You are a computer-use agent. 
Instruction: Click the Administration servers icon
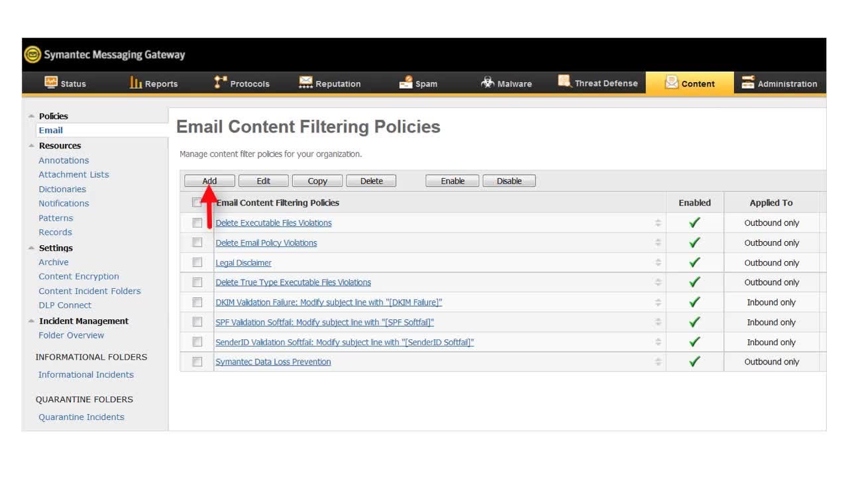point(748,83)
